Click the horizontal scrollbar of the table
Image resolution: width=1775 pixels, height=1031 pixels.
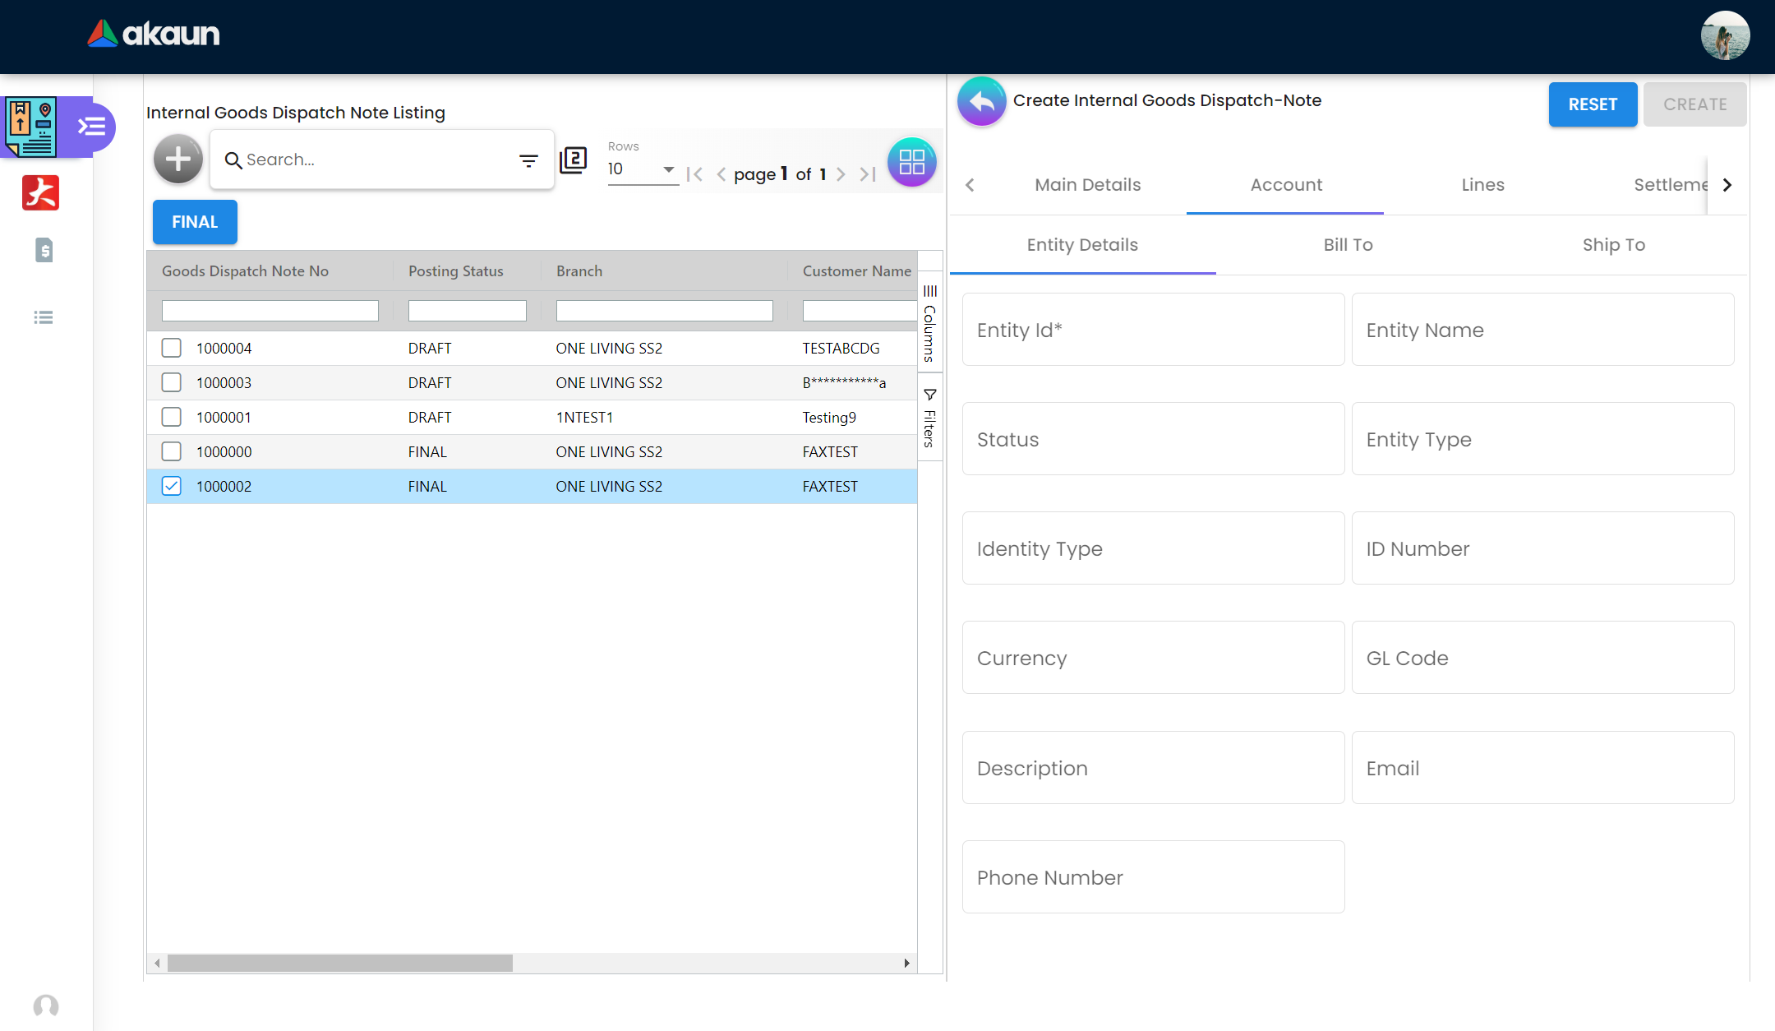(x=340, y=963)
